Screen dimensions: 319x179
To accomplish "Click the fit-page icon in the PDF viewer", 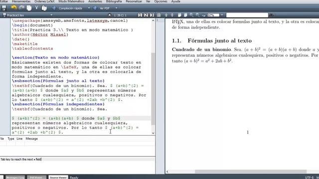I will 185,15.
